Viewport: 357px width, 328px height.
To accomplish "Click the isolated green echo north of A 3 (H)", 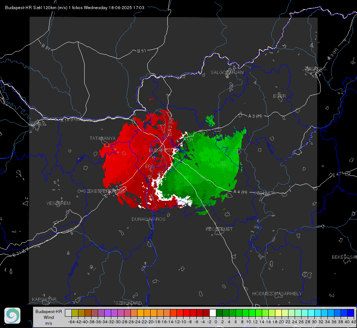I will point(210,121).
